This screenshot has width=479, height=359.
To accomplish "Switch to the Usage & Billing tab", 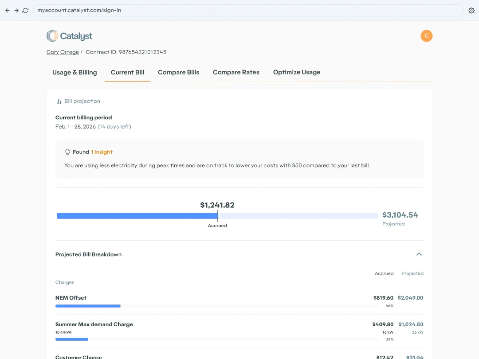I will point(75,72).
